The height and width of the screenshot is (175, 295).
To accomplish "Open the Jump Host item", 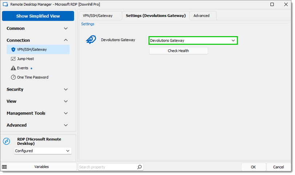I will click(x=25, y=59).
